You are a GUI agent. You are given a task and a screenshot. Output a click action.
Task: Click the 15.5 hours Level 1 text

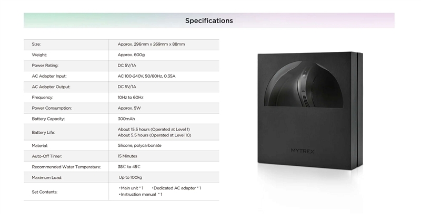coord(154,129)
